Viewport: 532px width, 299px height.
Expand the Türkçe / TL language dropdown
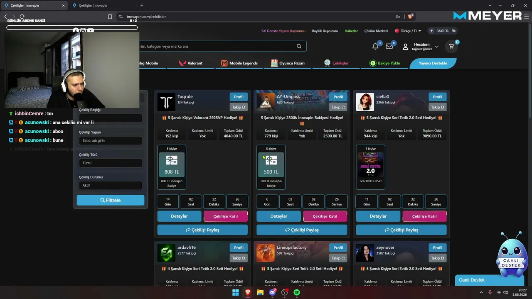tap(408, 31)
